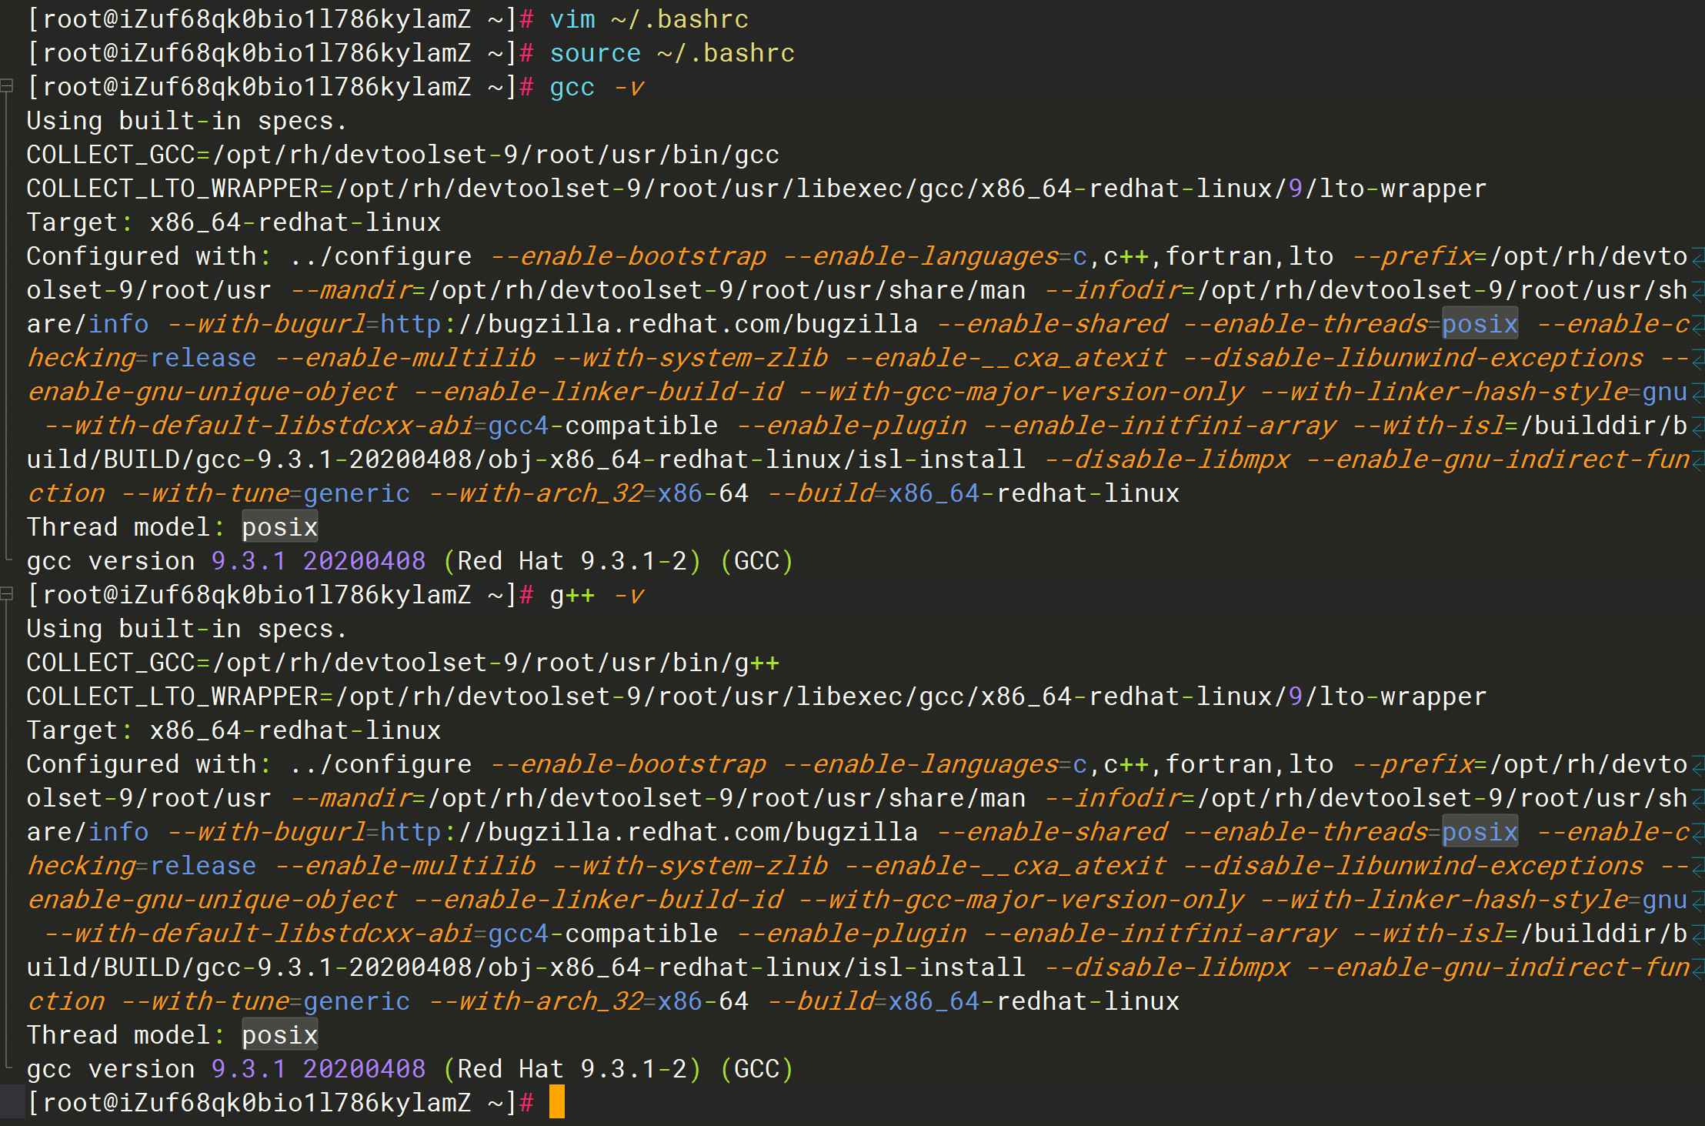Click highlighted 'posix' in first --enable-threads option
The width and height of the screenshot is (1705, 1126).
pos(1479,324)
